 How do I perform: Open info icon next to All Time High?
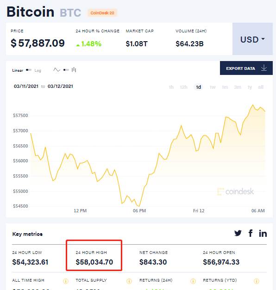[x=66, y=281]
